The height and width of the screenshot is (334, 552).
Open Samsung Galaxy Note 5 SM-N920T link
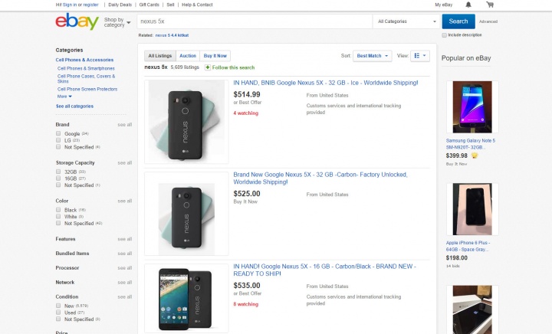pos(470,144)
